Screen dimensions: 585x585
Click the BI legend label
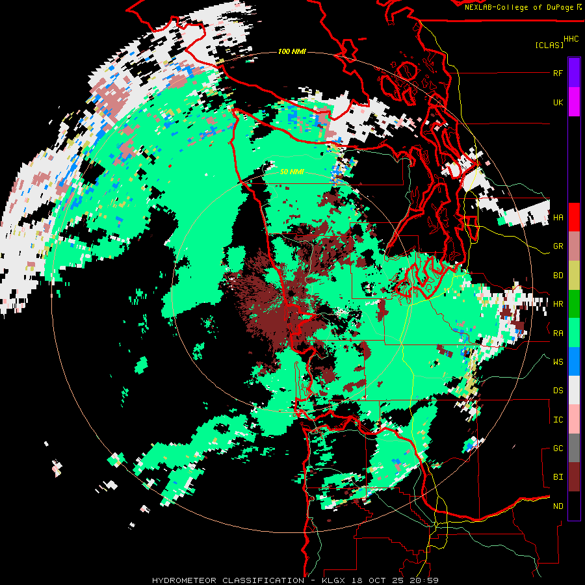558,477
